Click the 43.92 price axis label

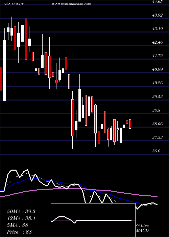pyautogui.click(x=158, y=15)
